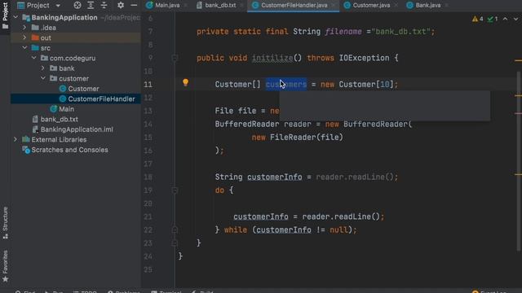Screen dimensions: 522x293
Task: Click the editor vertical scrollbar
Action: 519,161
